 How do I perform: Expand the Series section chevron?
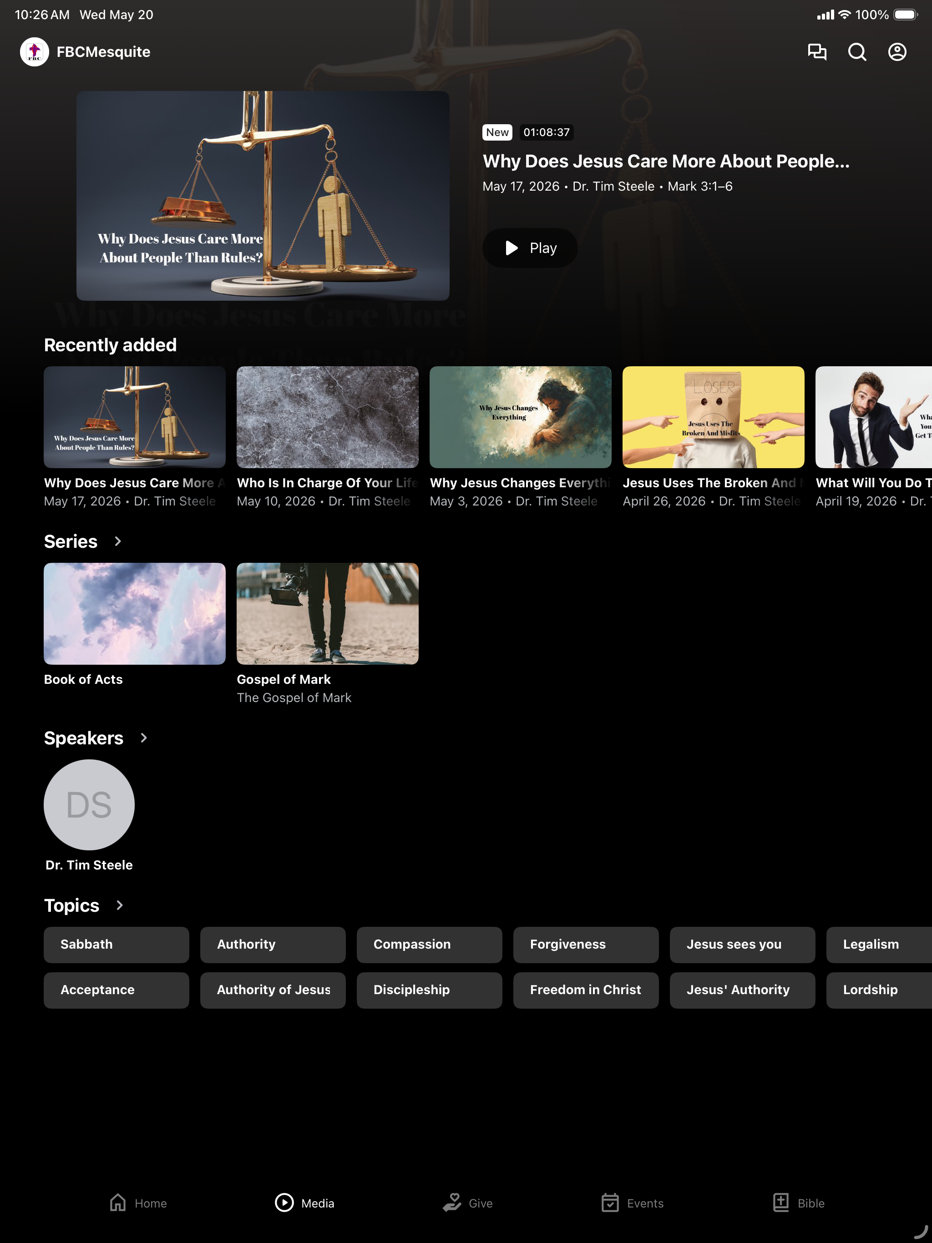(x=117, y=541)
